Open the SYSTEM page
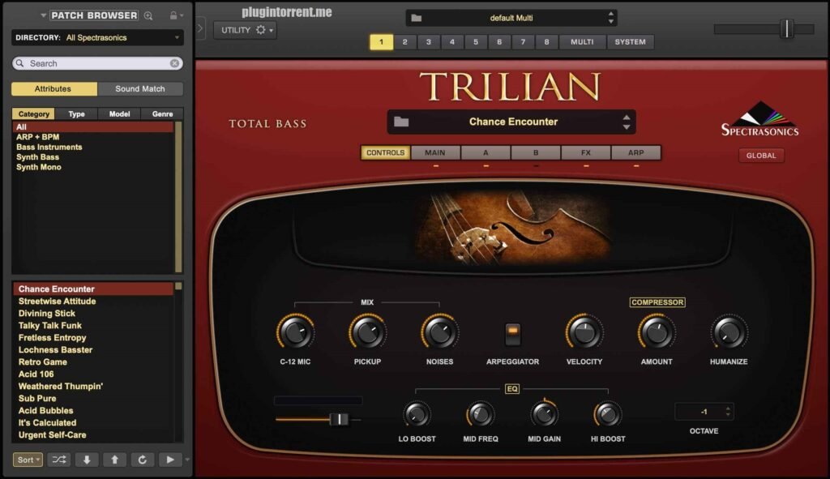 click(x=630, y=42)
